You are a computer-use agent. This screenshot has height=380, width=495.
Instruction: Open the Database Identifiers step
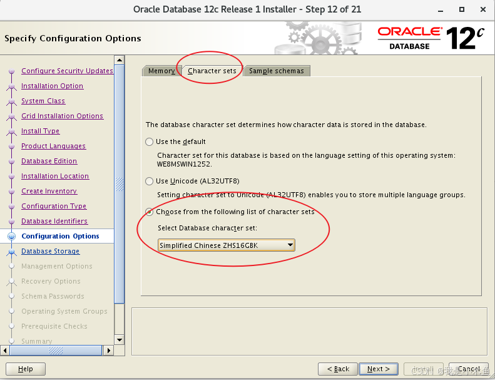click(x=54, y=221)
